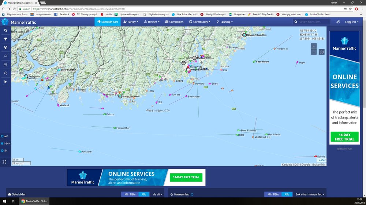This screenshot has height=205, width=366.
Task: Open the Facebook bookmark
Action: (x=62, y=15)
